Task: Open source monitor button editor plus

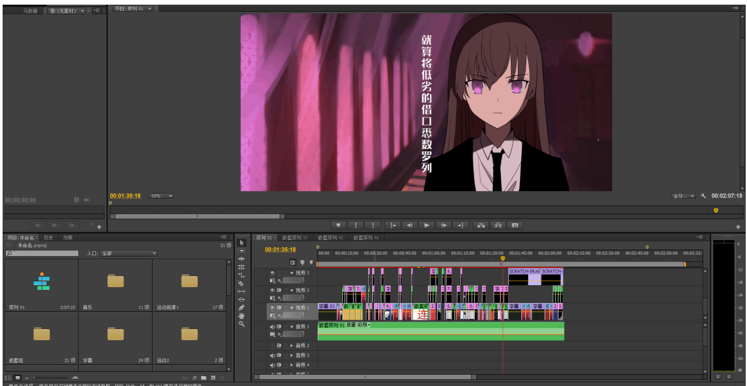Action: [99, 227]
